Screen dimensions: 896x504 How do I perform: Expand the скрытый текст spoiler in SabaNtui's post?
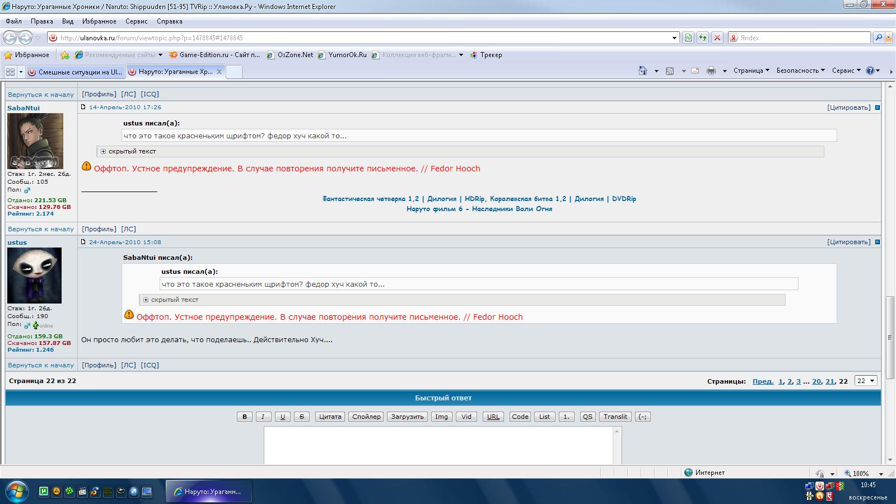pos(103,151)
